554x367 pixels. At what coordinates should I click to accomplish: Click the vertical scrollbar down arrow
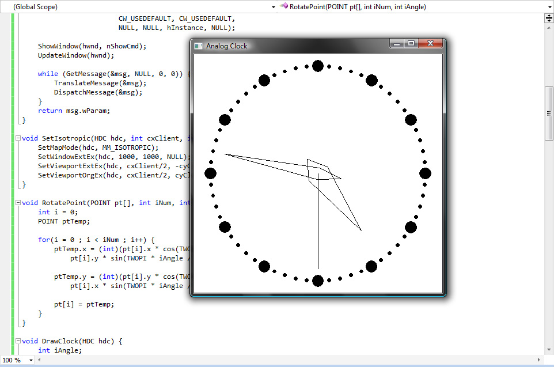click(x=549, y=350)
